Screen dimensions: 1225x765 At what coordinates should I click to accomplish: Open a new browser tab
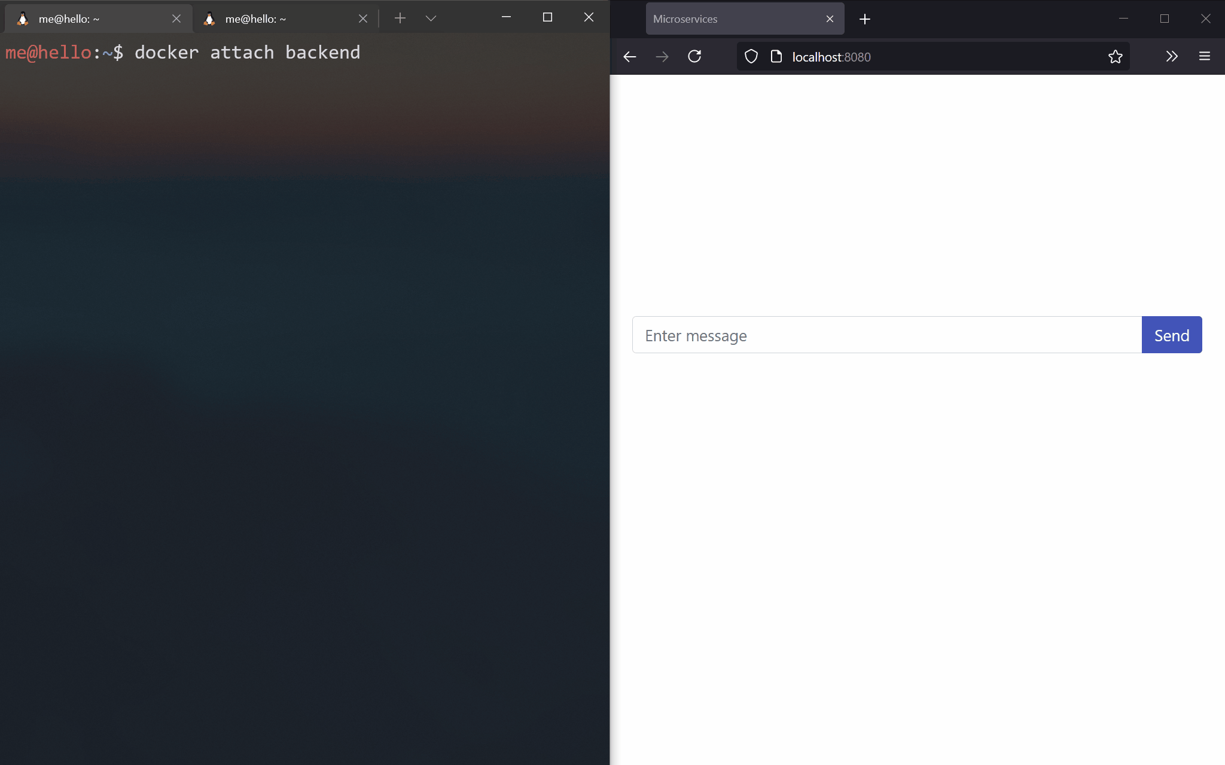(864, 19)
